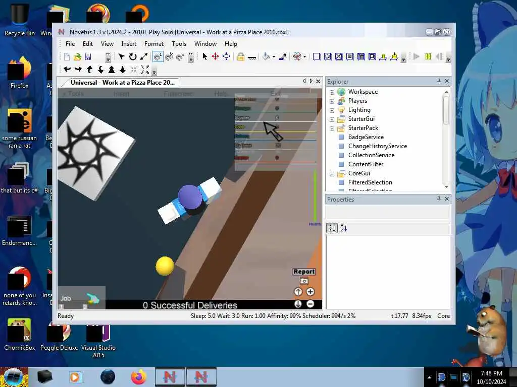Screen dimensions: 517x387
Task: Pick the diagonal resize arrow tool
Action: 144,56
